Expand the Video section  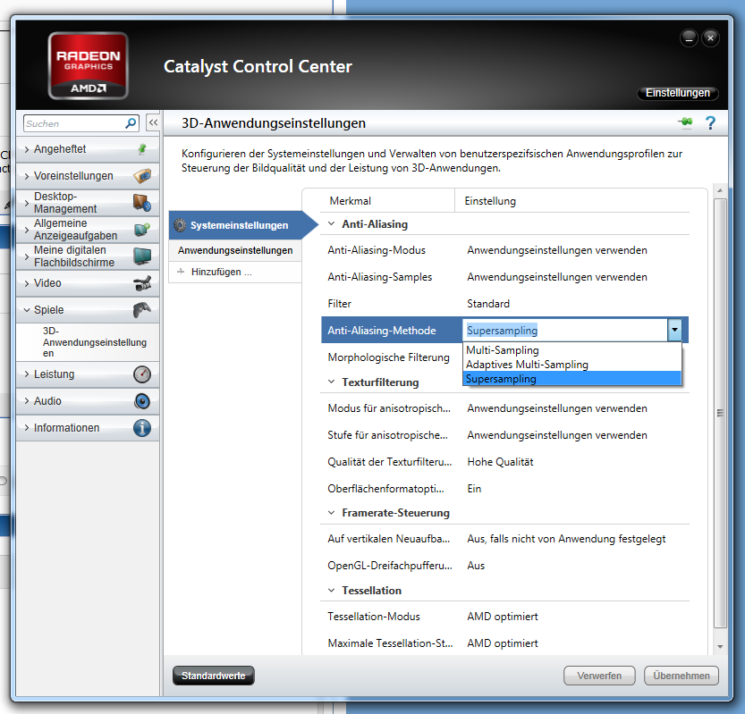point(27,283)
